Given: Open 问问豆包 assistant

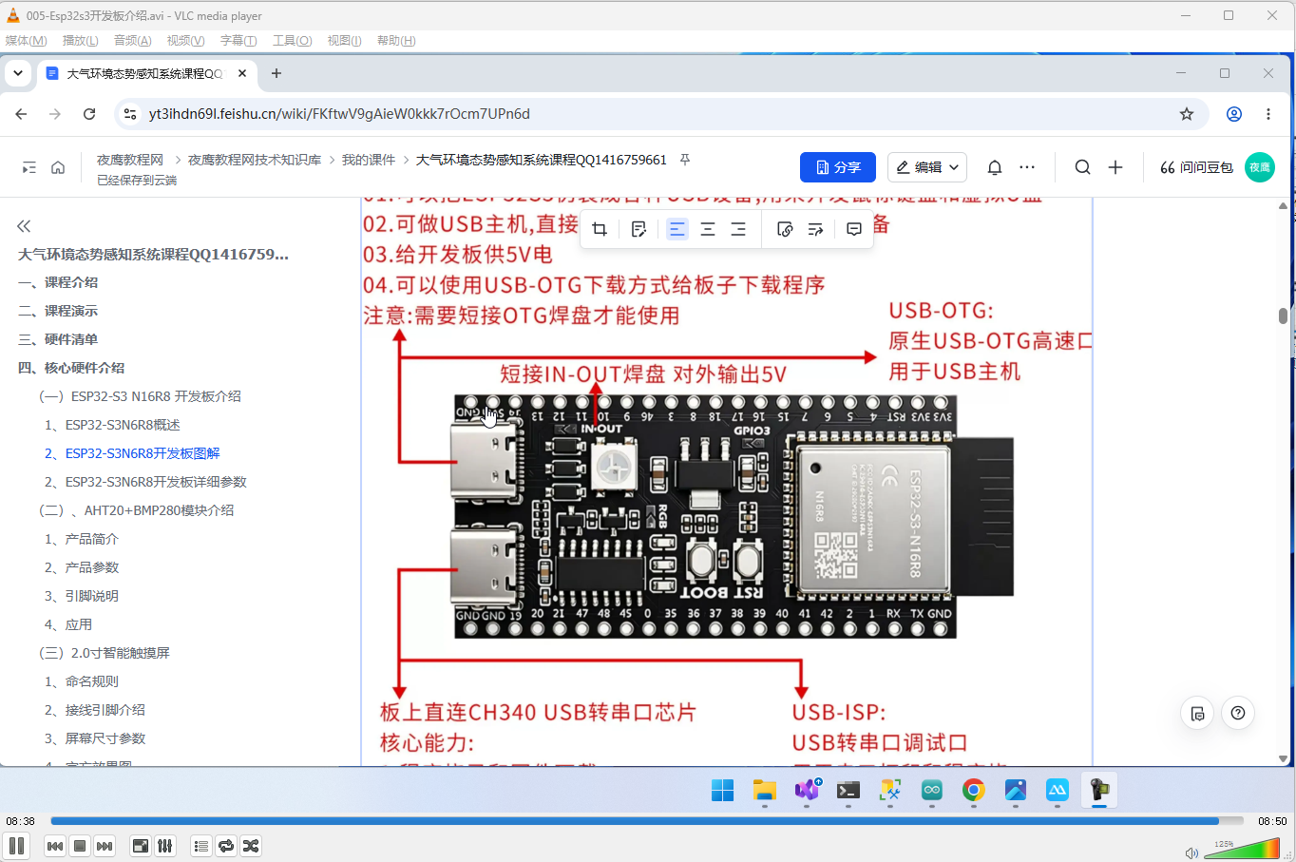Looking at the screenshot, I should pyautogui.click(x=1196, y=167).
